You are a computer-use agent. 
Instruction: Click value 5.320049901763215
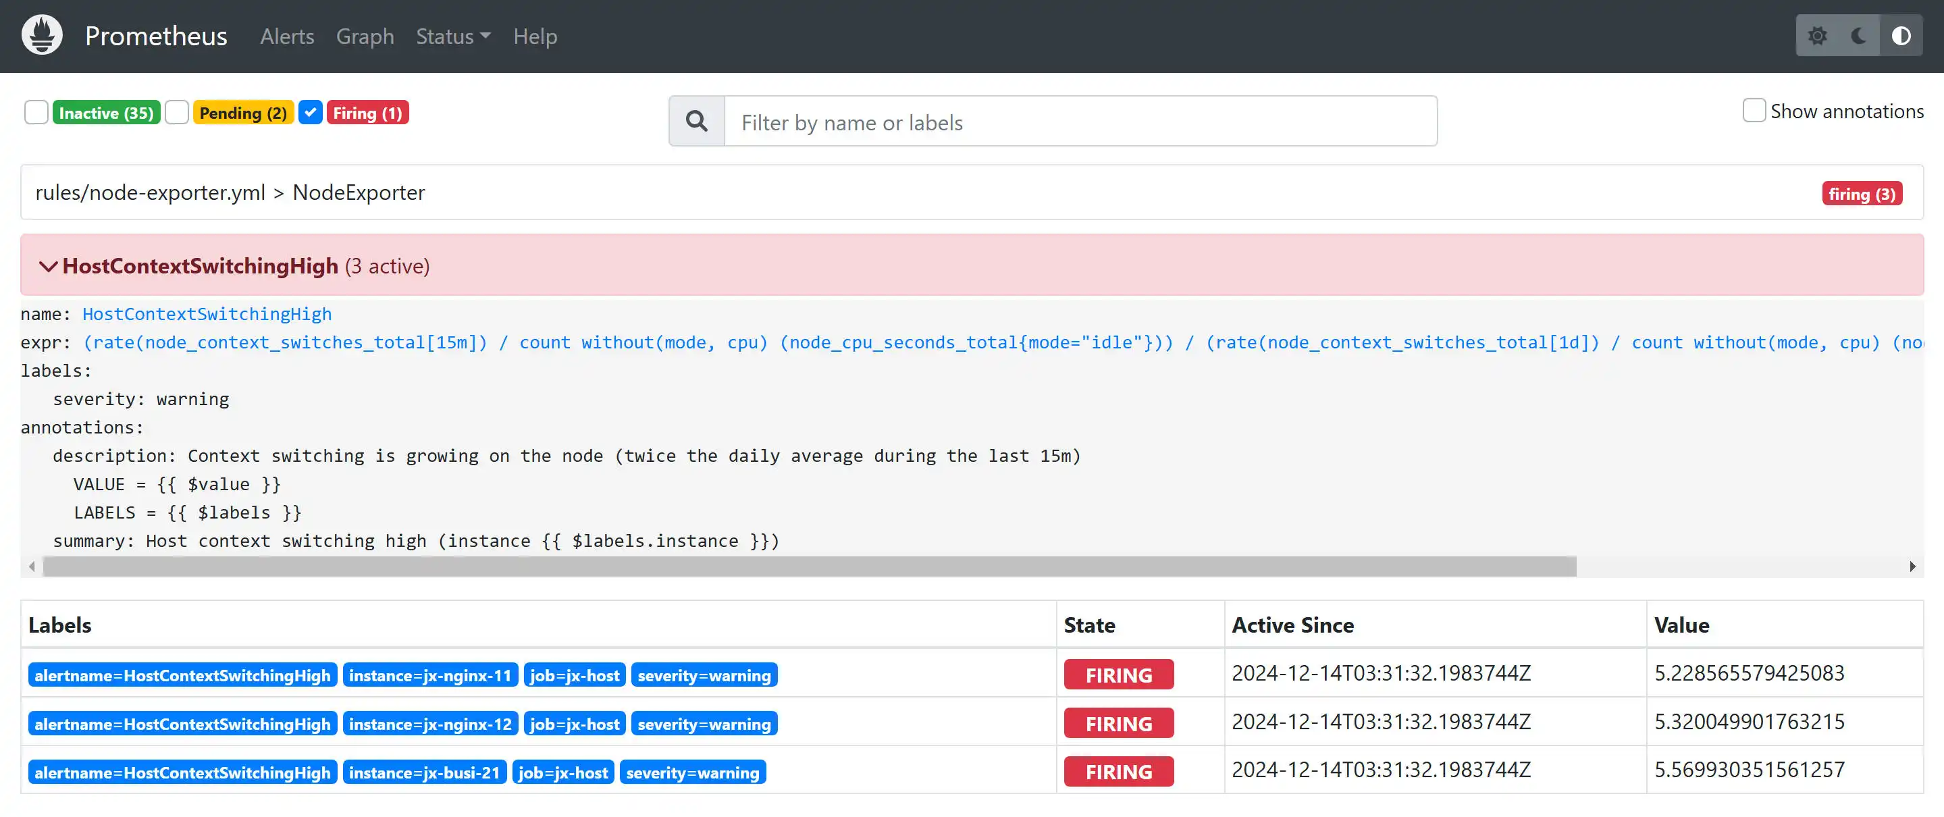coord(1750,721)
